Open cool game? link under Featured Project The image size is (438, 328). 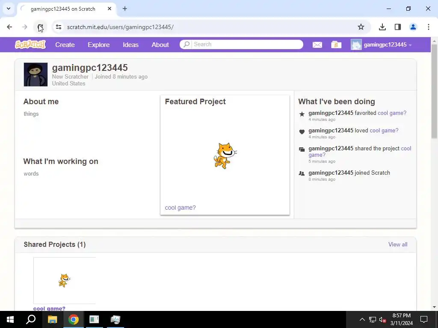click(x=180, y=208)
